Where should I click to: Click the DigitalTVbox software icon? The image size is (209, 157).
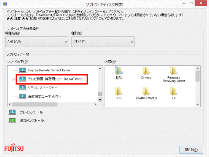point(22,79)
